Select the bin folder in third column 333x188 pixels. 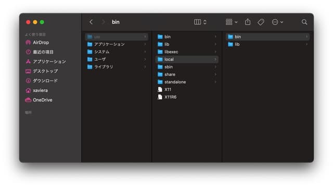click(x=268, y=37)
